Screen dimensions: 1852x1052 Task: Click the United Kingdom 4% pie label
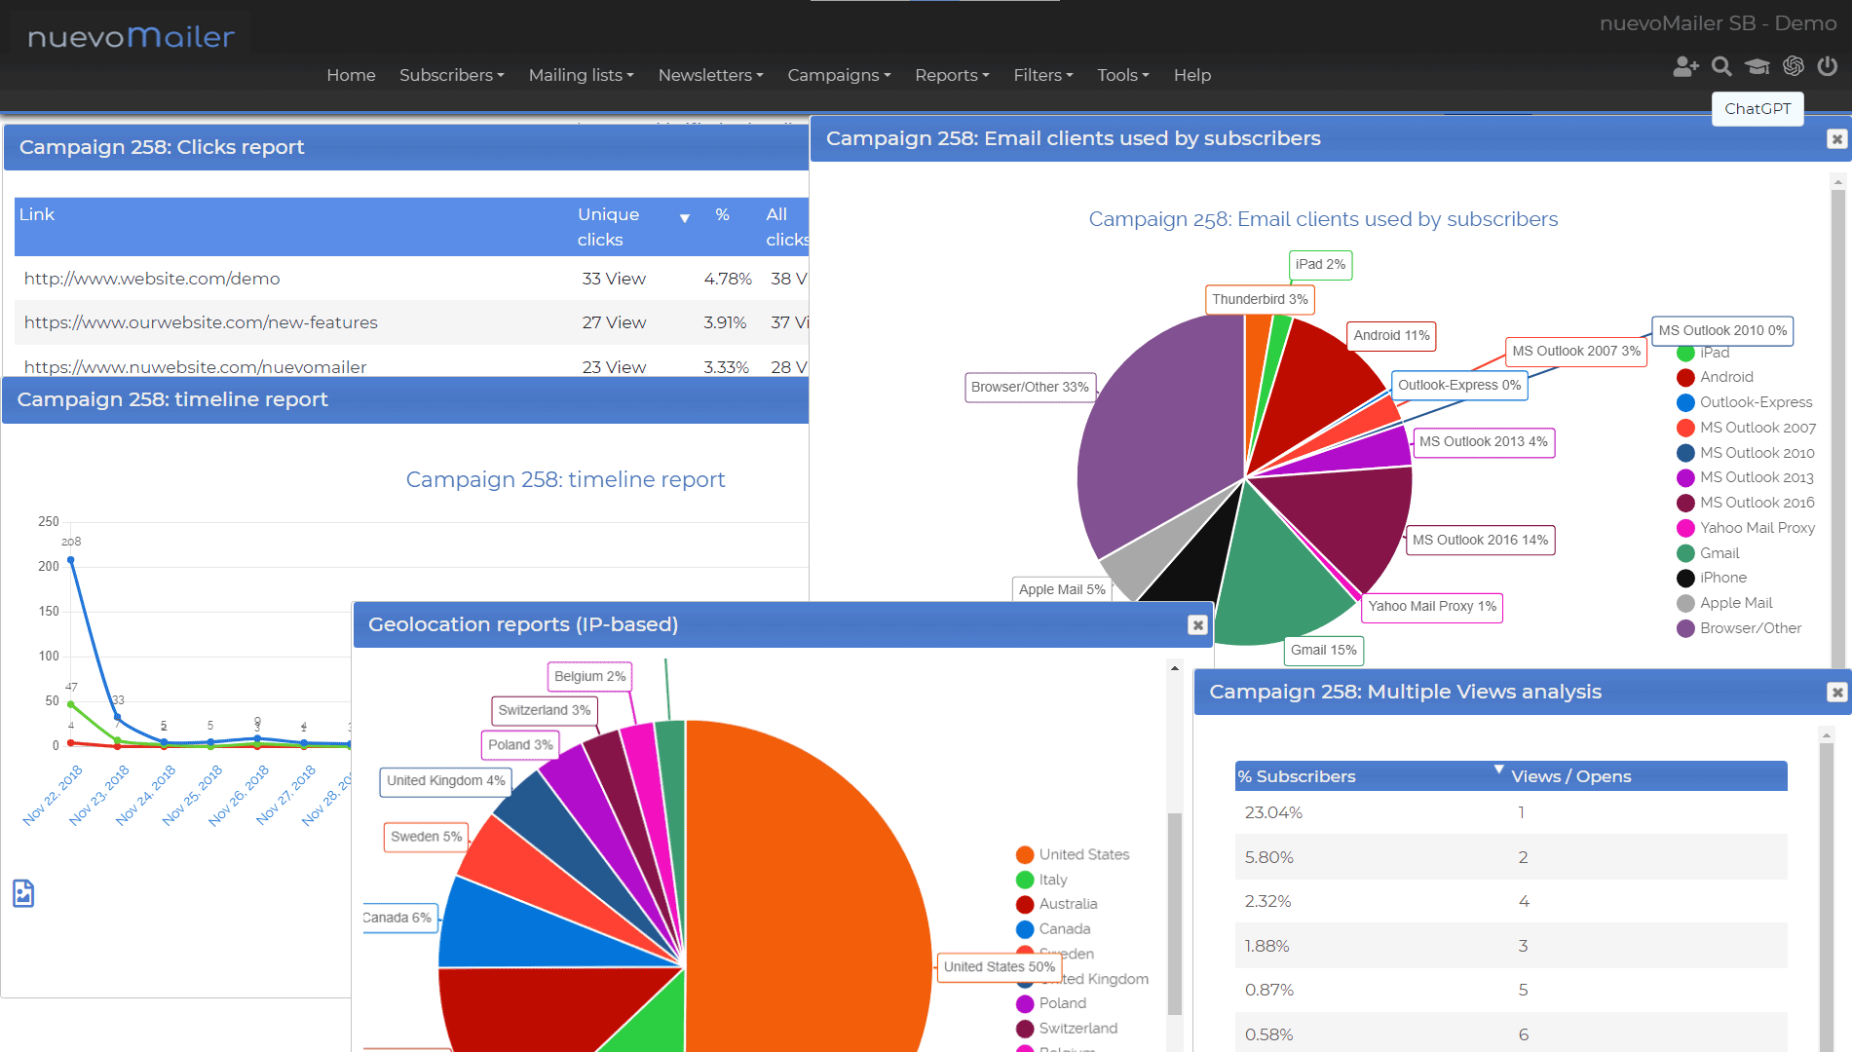point(446,781)
